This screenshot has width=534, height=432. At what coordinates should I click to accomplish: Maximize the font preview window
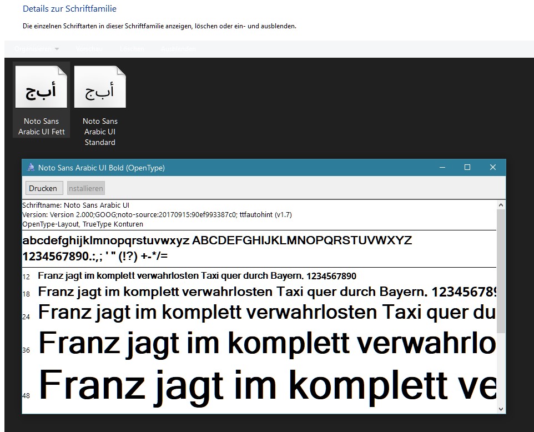[467, 168]
